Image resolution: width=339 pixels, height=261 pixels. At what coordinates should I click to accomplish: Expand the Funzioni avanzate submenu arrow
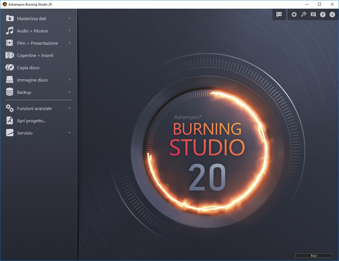pos(70,108)
